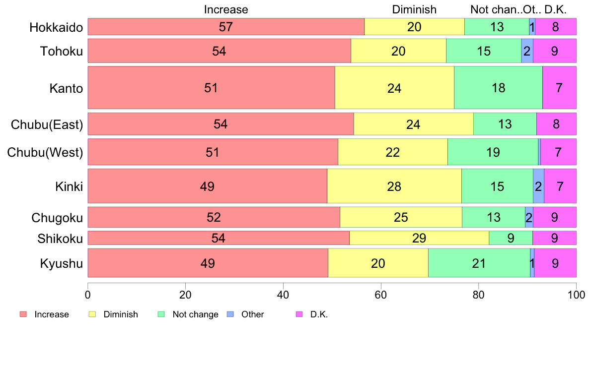Select Kanto's Diminish bar segment showing 24
This screenshot has height=365, width=590.
[x=394, y=88]
